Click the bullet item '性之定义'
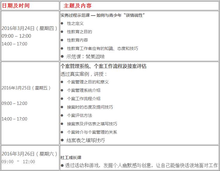 pyautogui.click(x=75, y=23)
